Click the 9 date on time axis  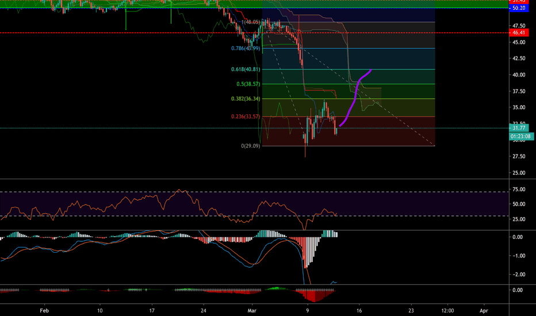pyautogui.click(x=307, y=310)
